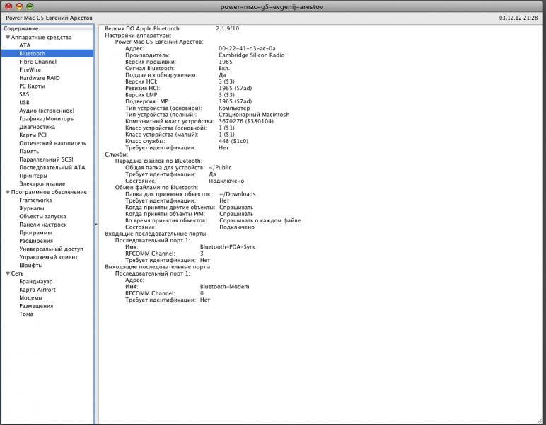Image resolution: width=546 pixels, height=425 pixels.
Task: Click Power Mac G5 Евгений Арестов header
Action: (x=49, y=18)
